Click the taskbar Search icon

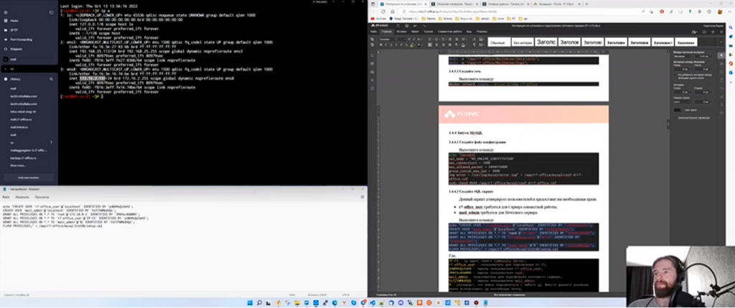(x=259, y=303)
